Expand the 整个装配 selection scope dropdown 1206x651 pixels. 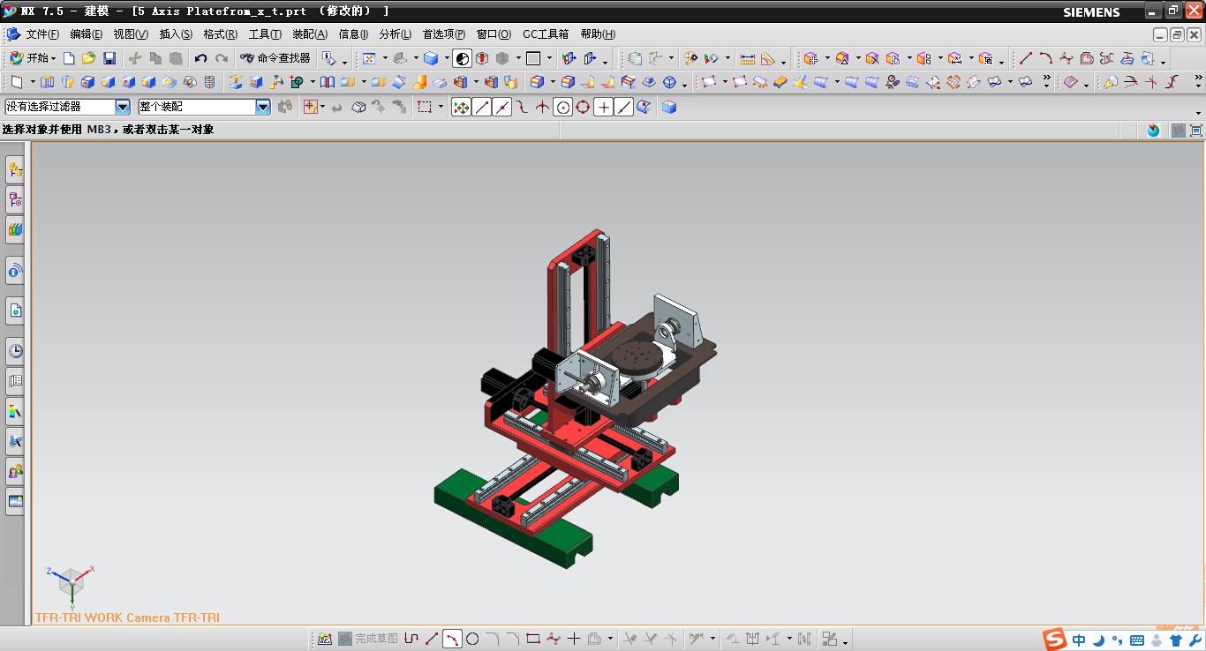coord(262,107)
